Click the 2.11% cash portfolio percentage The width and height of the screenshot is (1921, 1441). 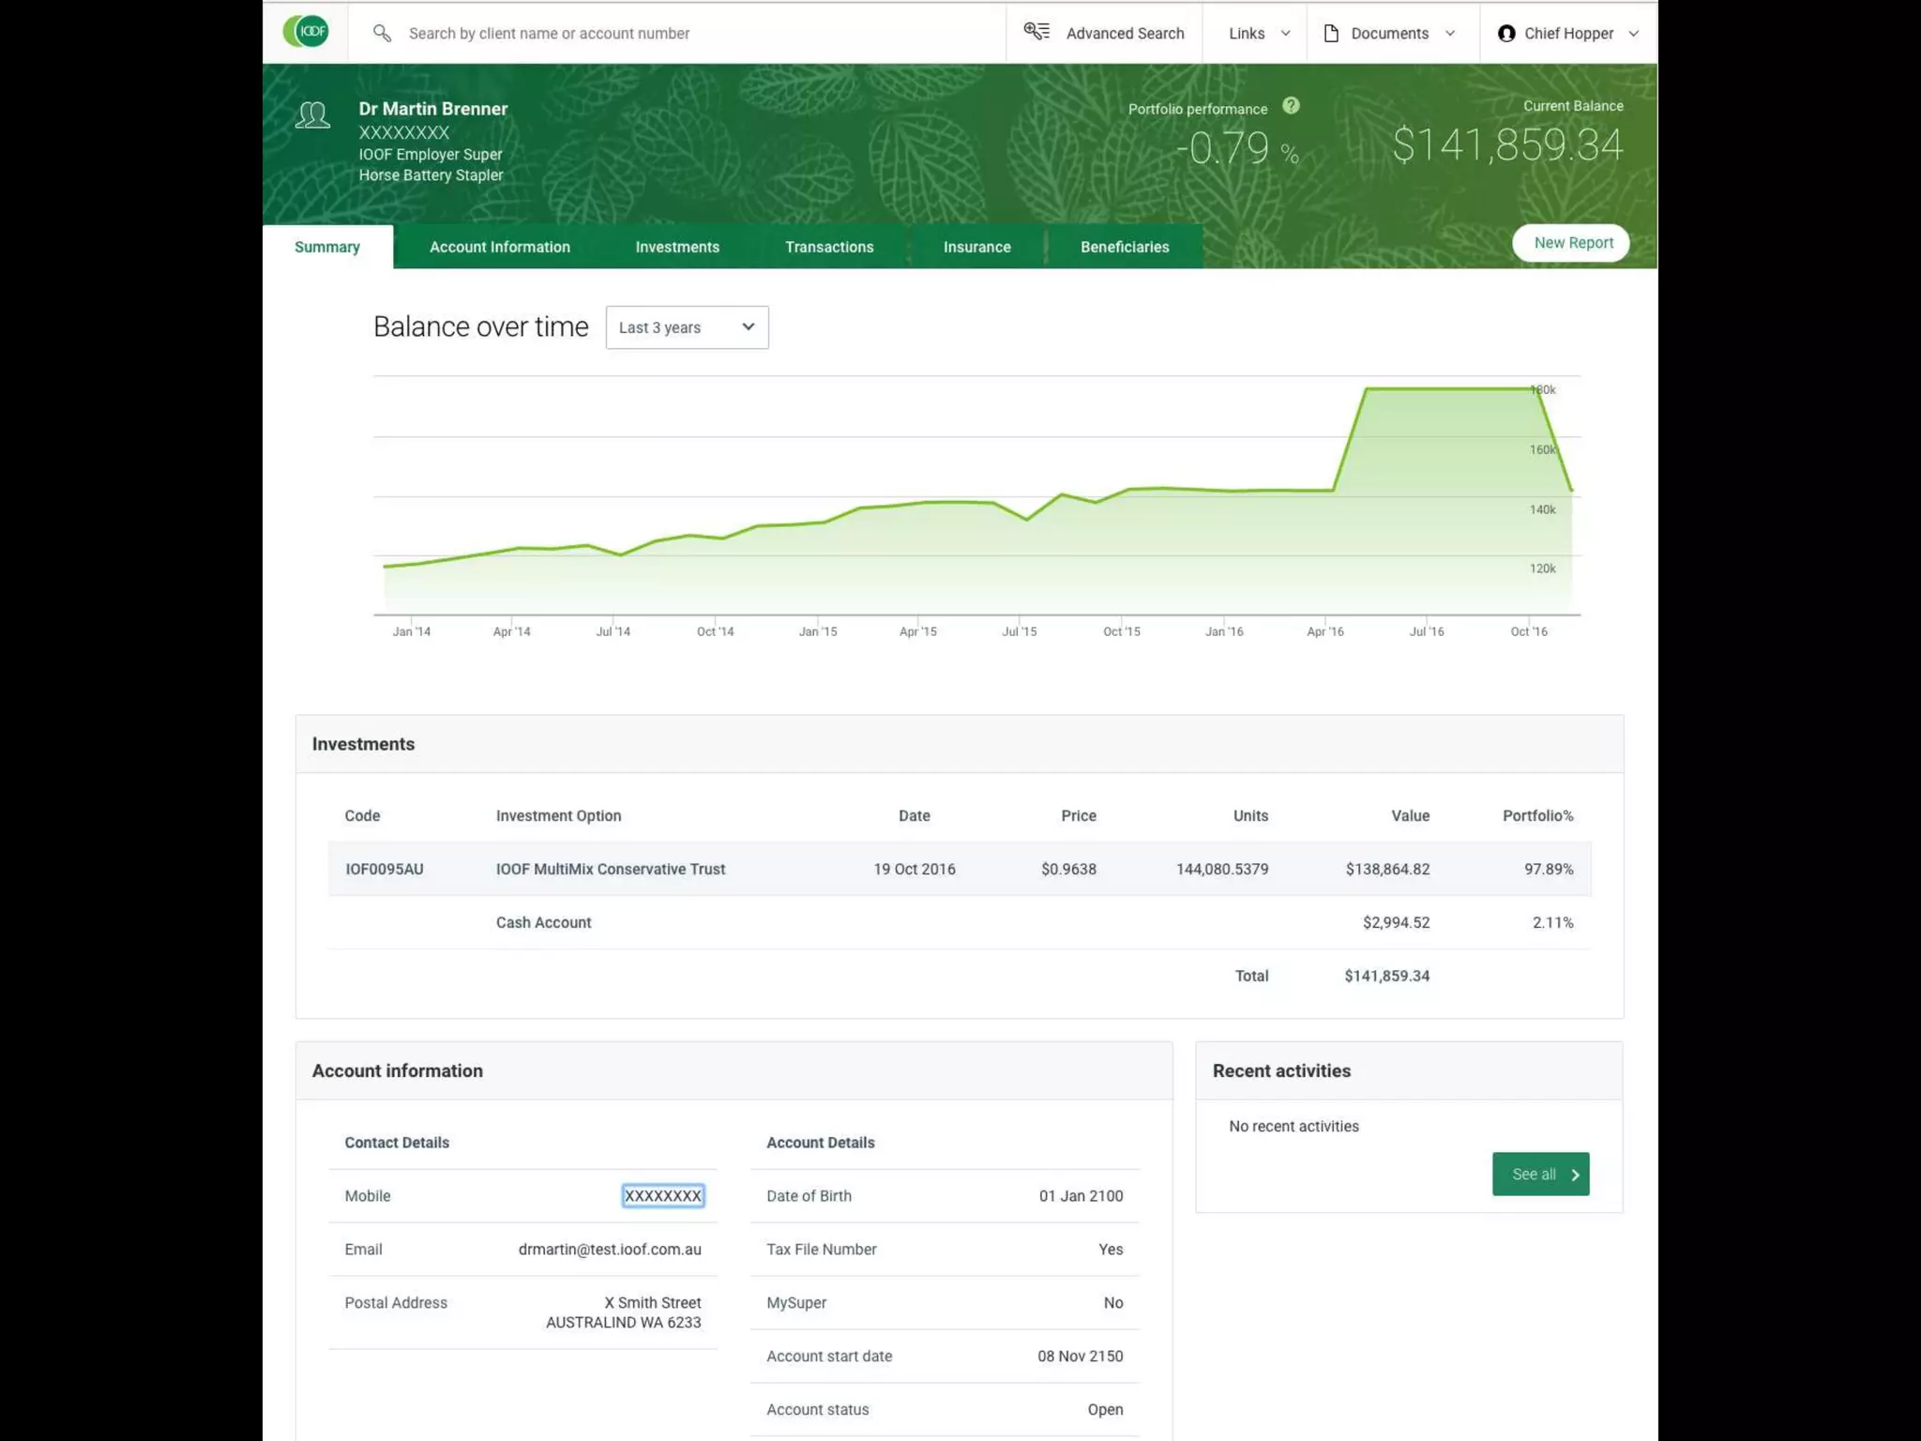tap(1552, 923)
